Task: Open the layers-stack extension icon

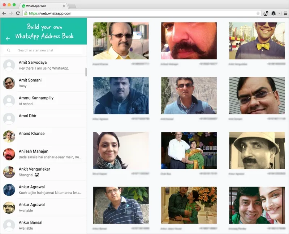Action: point(274,13)
